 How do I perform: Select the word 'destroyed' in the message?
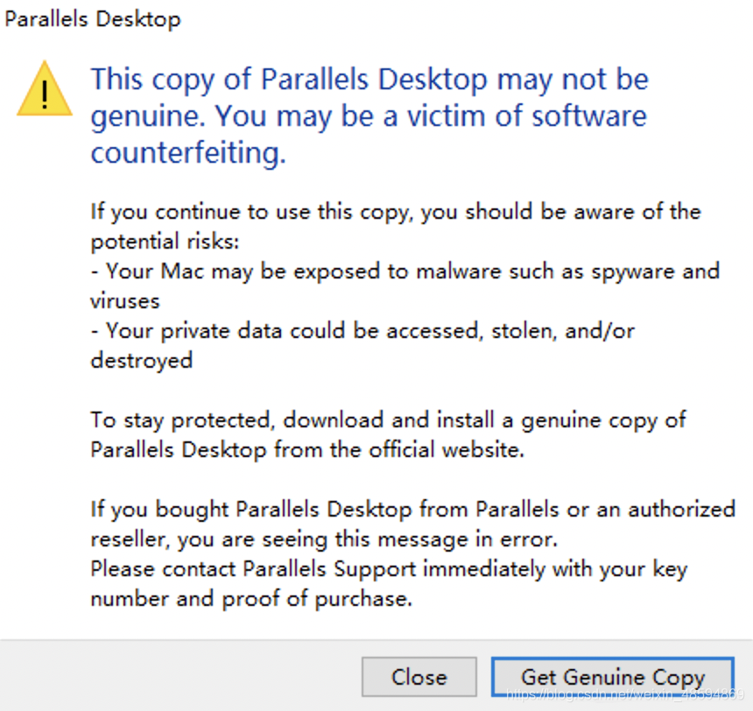(x=142, y=361)
